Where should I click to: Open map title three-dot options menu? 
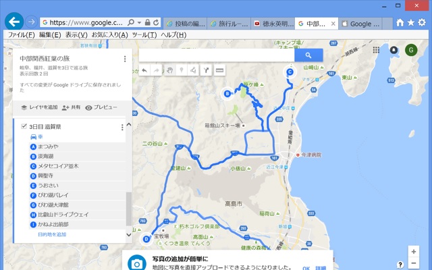[125, 59]
